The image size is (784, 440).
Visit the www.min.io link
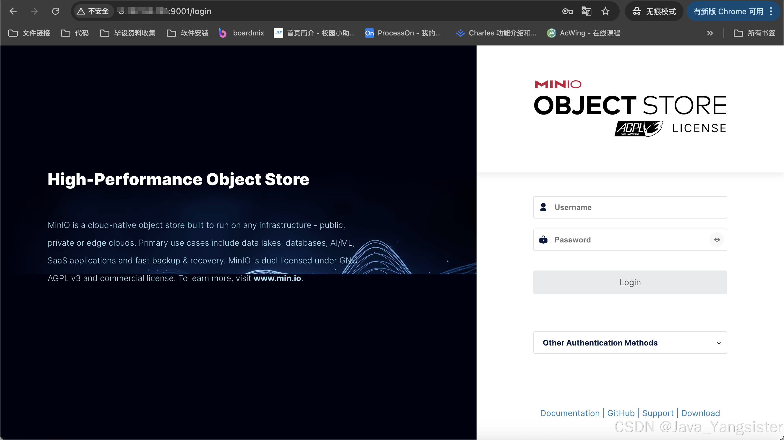[277, 278]
